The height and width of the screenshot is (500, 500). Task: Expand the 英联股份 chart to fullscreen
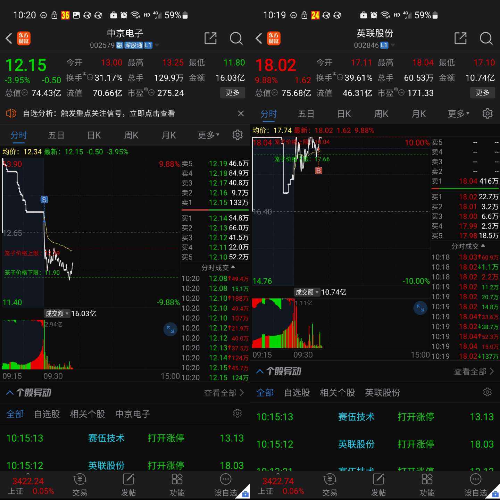[420, 308]
